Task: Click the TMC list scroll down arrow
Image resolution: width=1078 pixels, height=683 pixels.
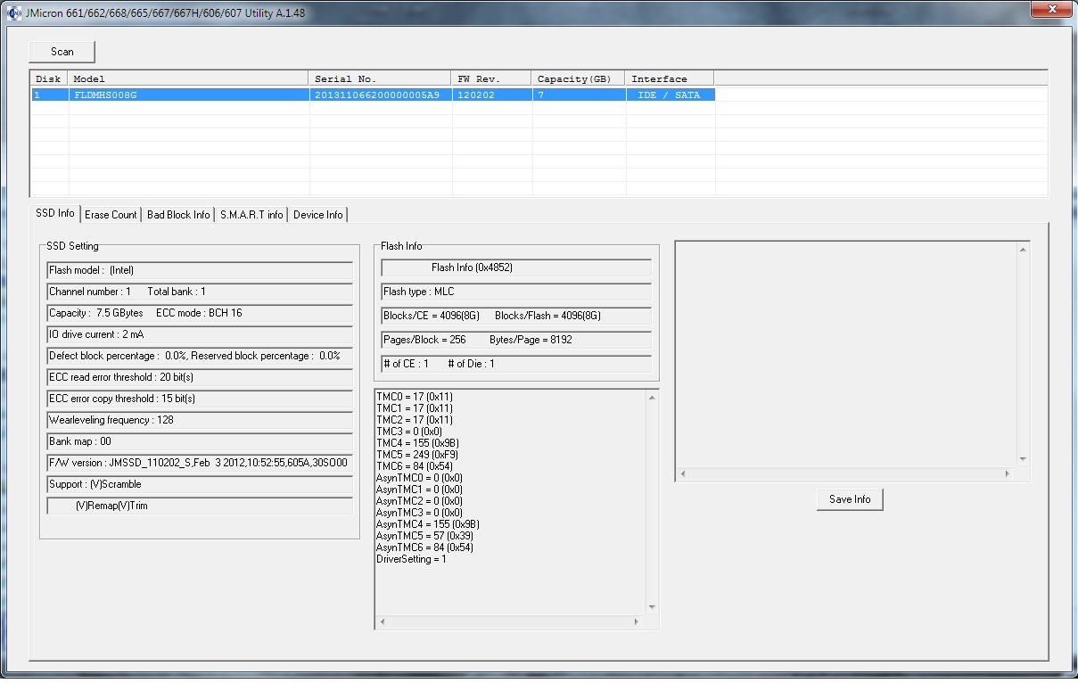Action: pos(652,607)
